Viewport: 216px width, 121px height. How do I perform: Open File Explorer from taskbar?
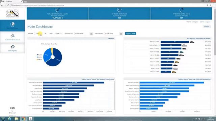coord(17,119)
